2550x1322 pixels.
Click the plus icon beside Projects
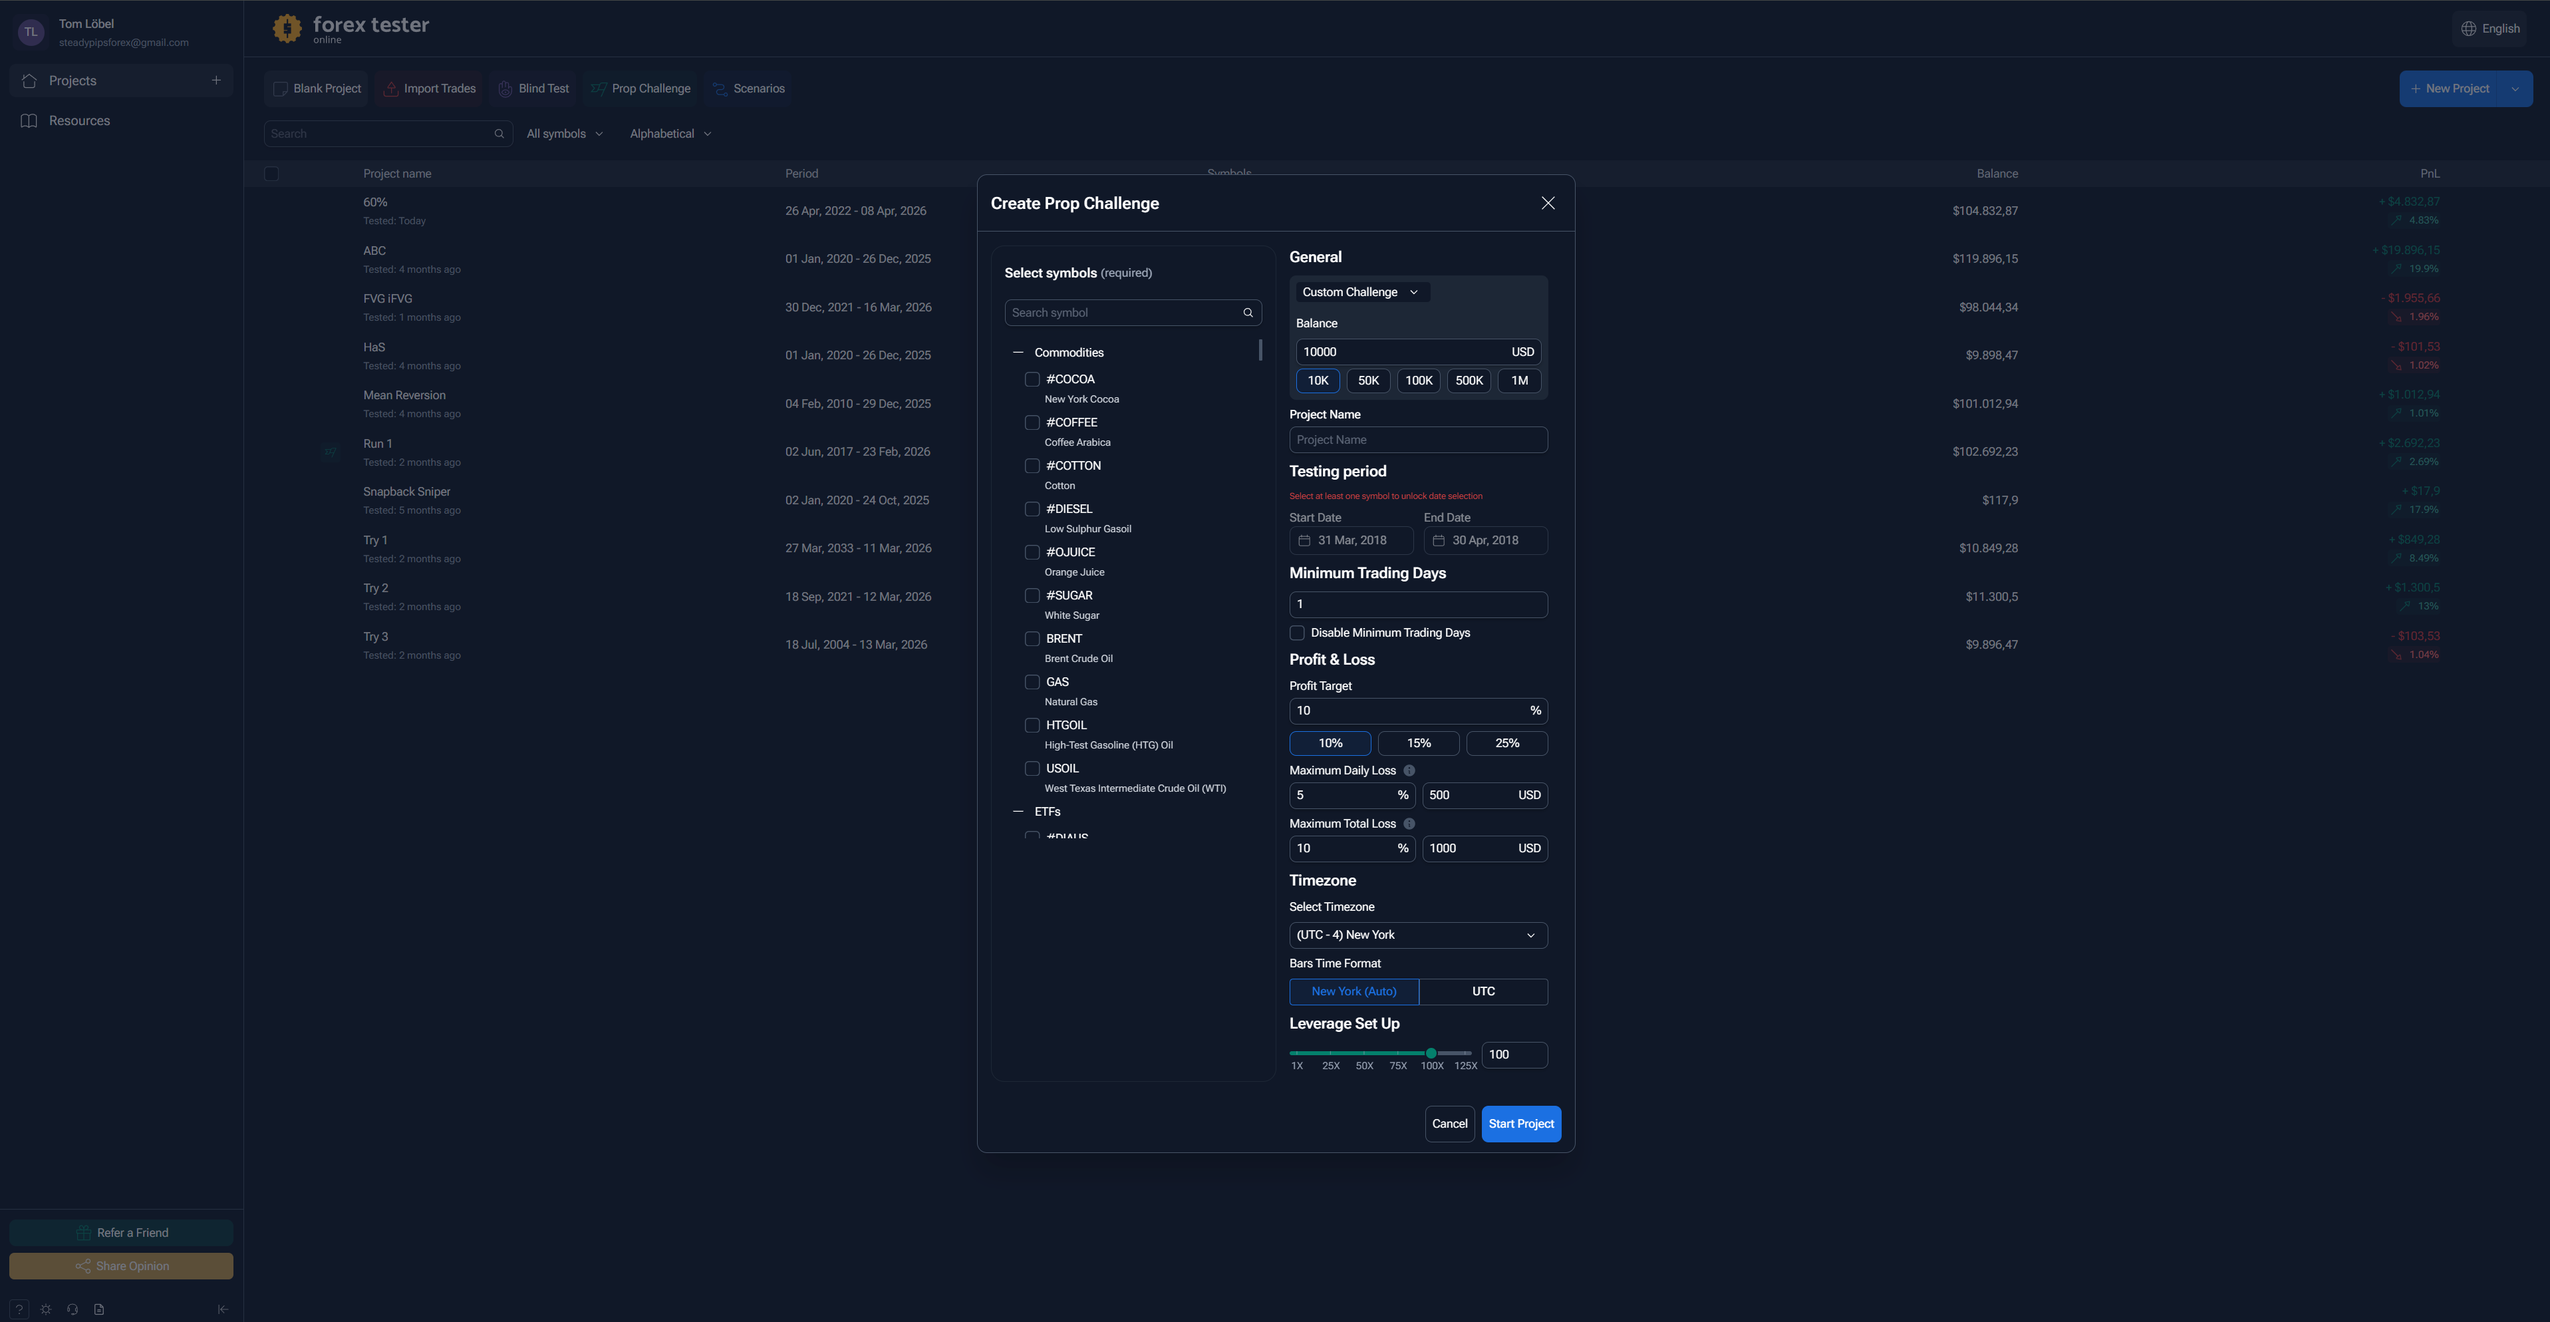point(215,81)
